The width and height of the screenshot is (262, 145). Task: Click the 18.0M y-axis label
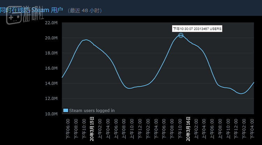tap(51, 53)
